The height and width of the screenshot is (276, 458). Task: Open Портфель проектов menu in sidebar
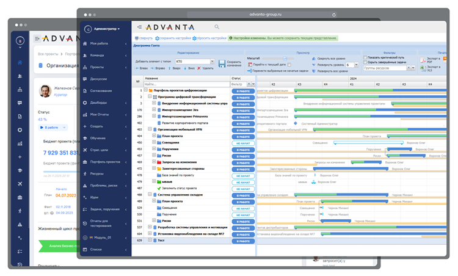click(x=106, y=162)
